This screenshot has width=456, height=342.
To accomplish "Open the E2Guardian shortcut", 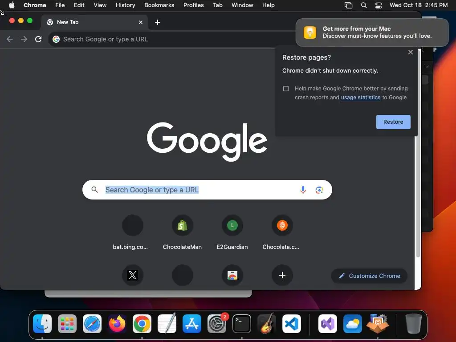I will tap(232, 232).
